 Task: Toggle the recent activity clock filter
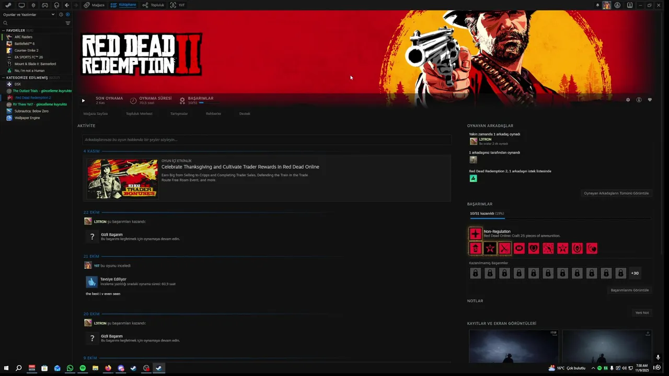[61, 15]
